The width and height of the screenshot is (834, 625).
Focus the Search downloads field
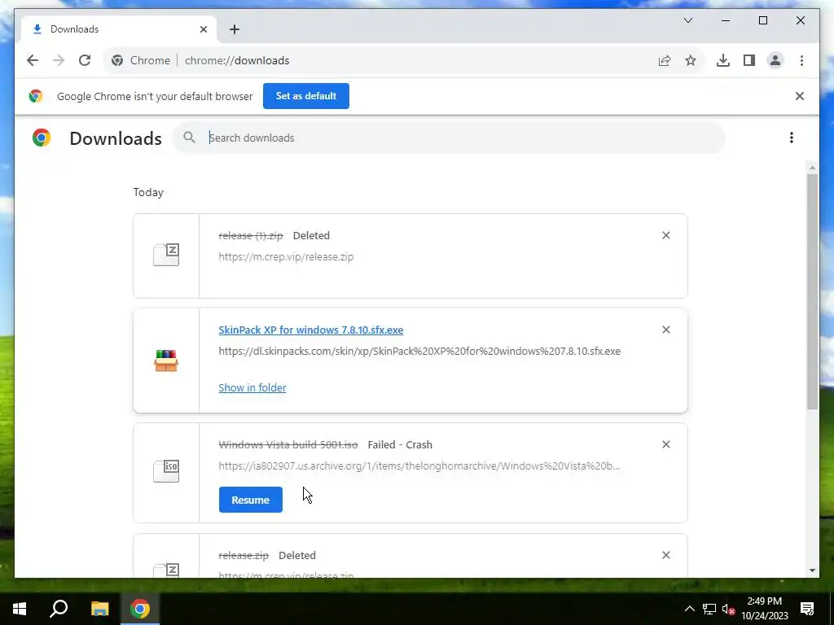point(449,138)
